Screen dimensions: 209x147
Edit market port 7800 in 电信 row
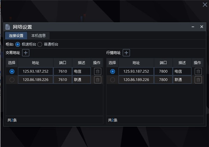coord(163,72)
